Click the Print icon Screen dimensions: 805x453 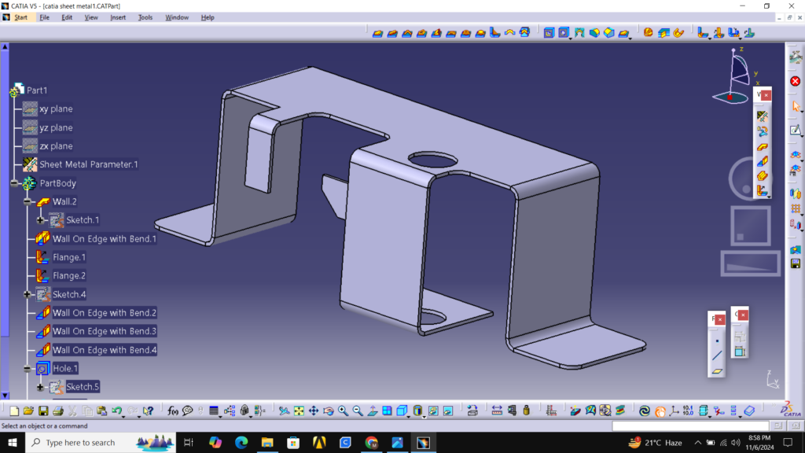point(58,411)
